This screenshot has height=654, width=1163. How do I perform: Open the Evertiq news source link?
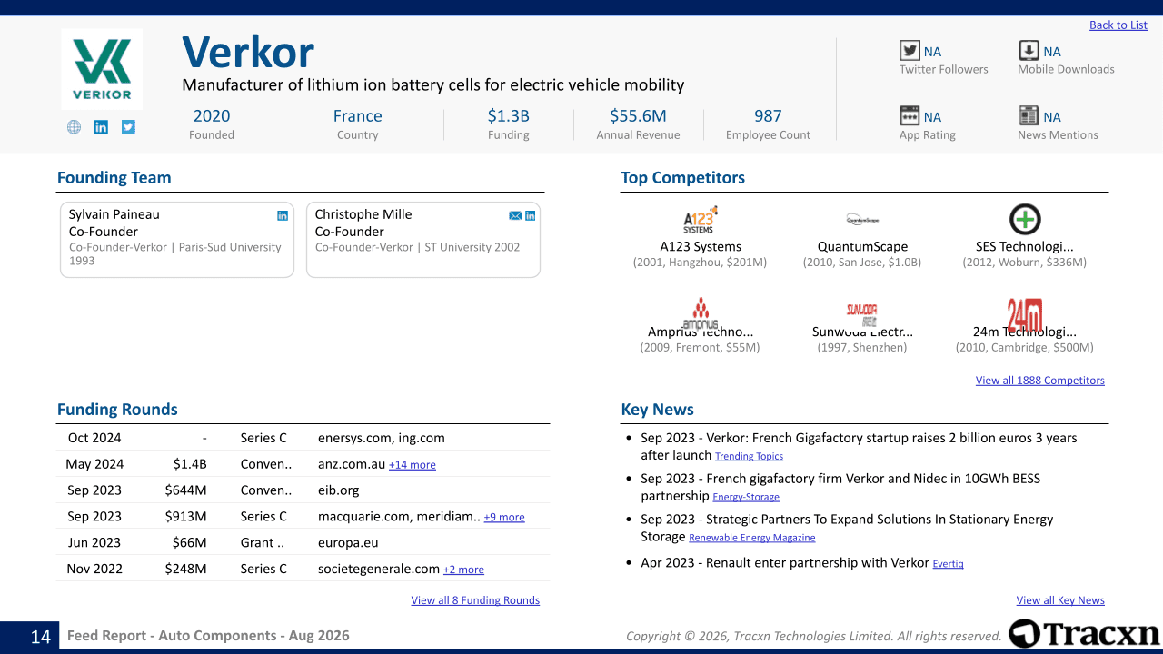coord(948,564)
